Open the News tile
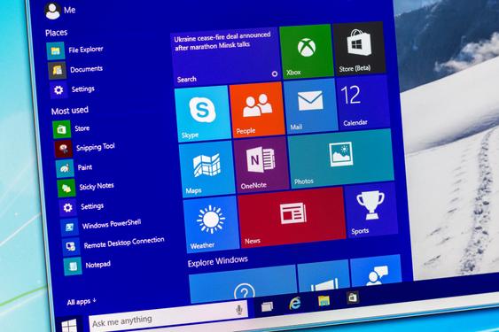Screen dimensions: 499x332 point(292,218)
